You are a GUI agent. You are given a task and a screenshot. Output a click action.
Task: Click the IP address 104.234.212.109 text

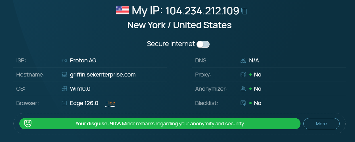point(202,11)
